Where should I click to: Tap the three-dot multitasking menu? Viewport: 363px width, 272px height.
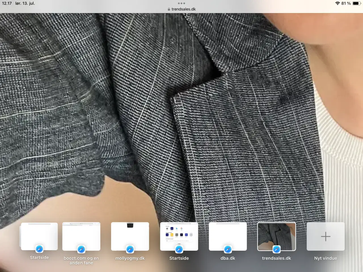[x=181, y=3]
